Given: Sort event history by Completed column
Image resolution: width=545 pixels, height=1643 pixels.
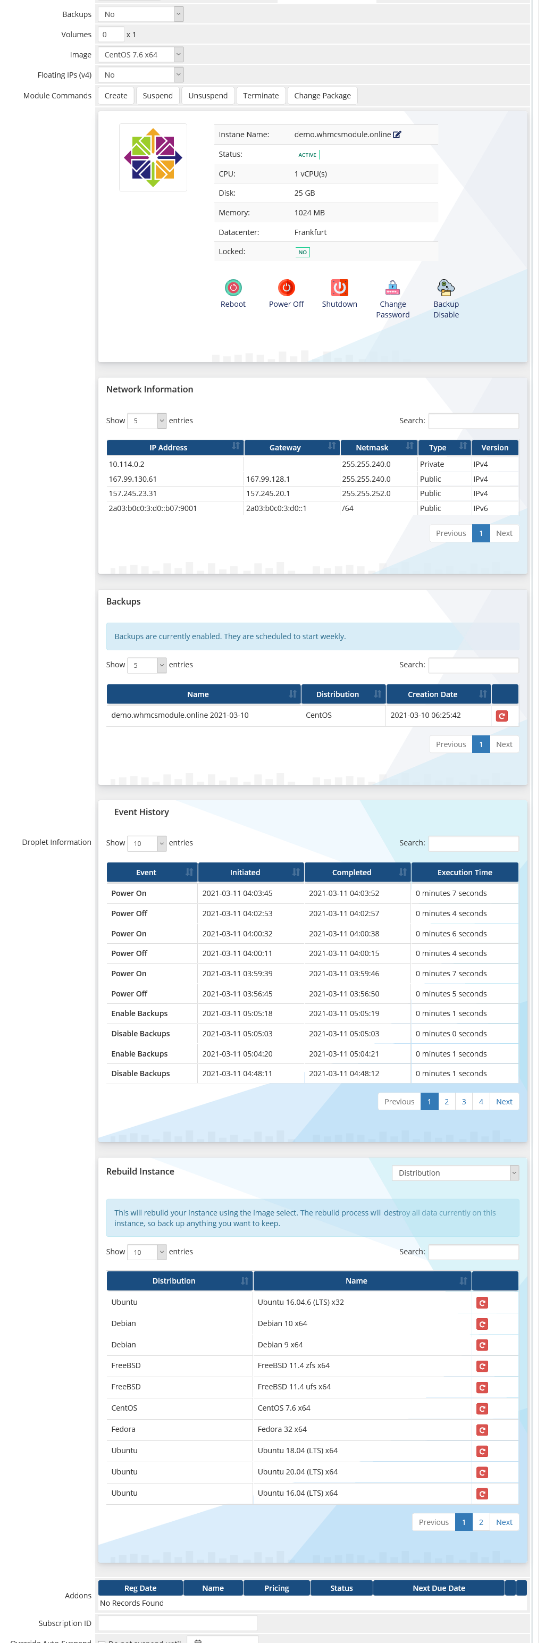Looking at the screenshot, I should (357, 872).
